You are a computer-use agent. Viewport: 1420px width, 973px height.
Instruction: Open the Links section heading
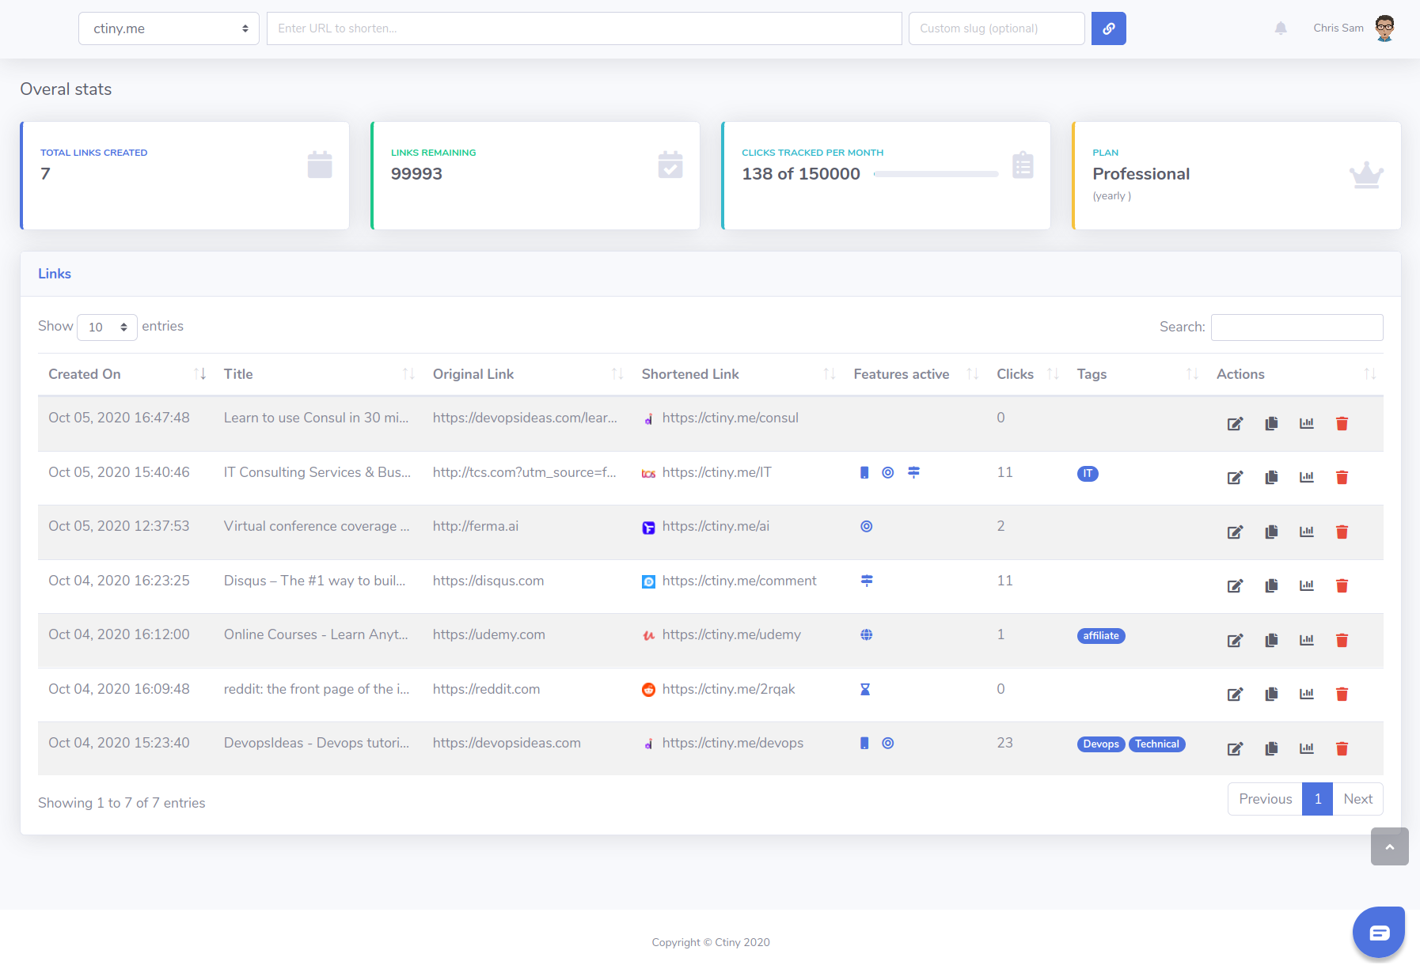[x=55, y=274]
